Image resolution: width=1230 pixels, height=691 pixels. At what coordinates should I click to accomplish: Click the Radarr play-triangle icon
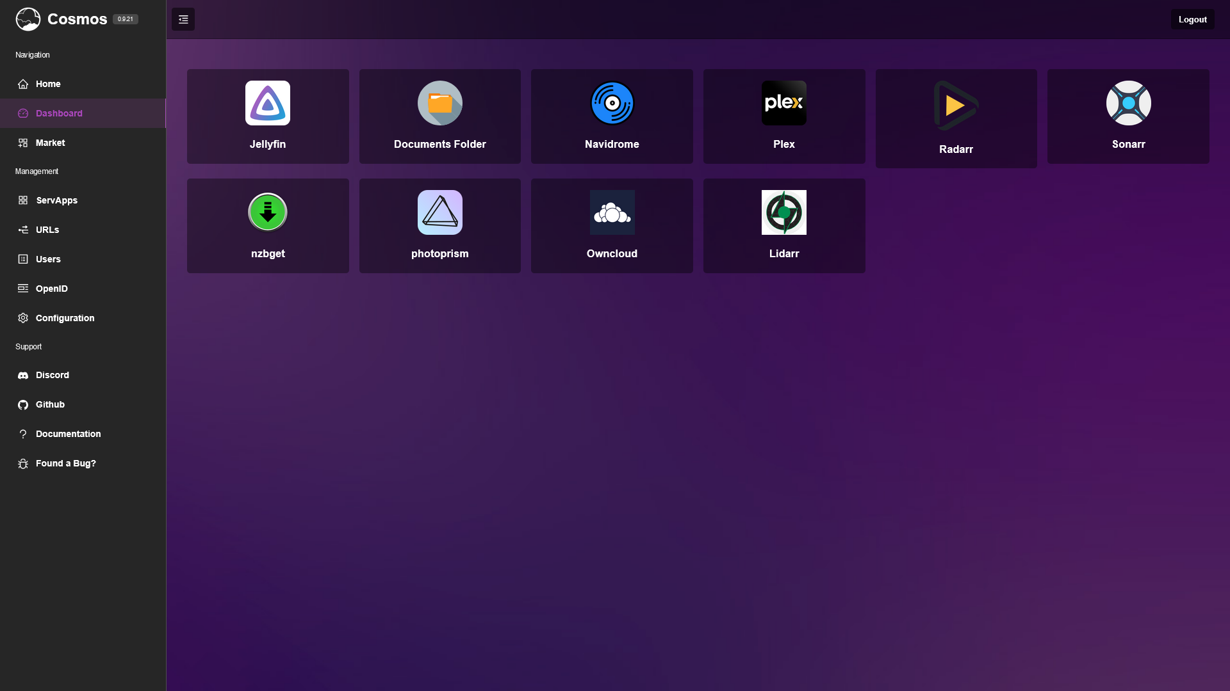(x=956, y=106)
